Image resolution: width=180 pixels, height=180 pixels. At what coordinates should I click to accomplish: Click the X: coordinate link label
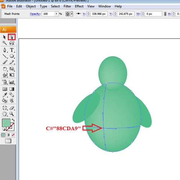pos(84,14)
